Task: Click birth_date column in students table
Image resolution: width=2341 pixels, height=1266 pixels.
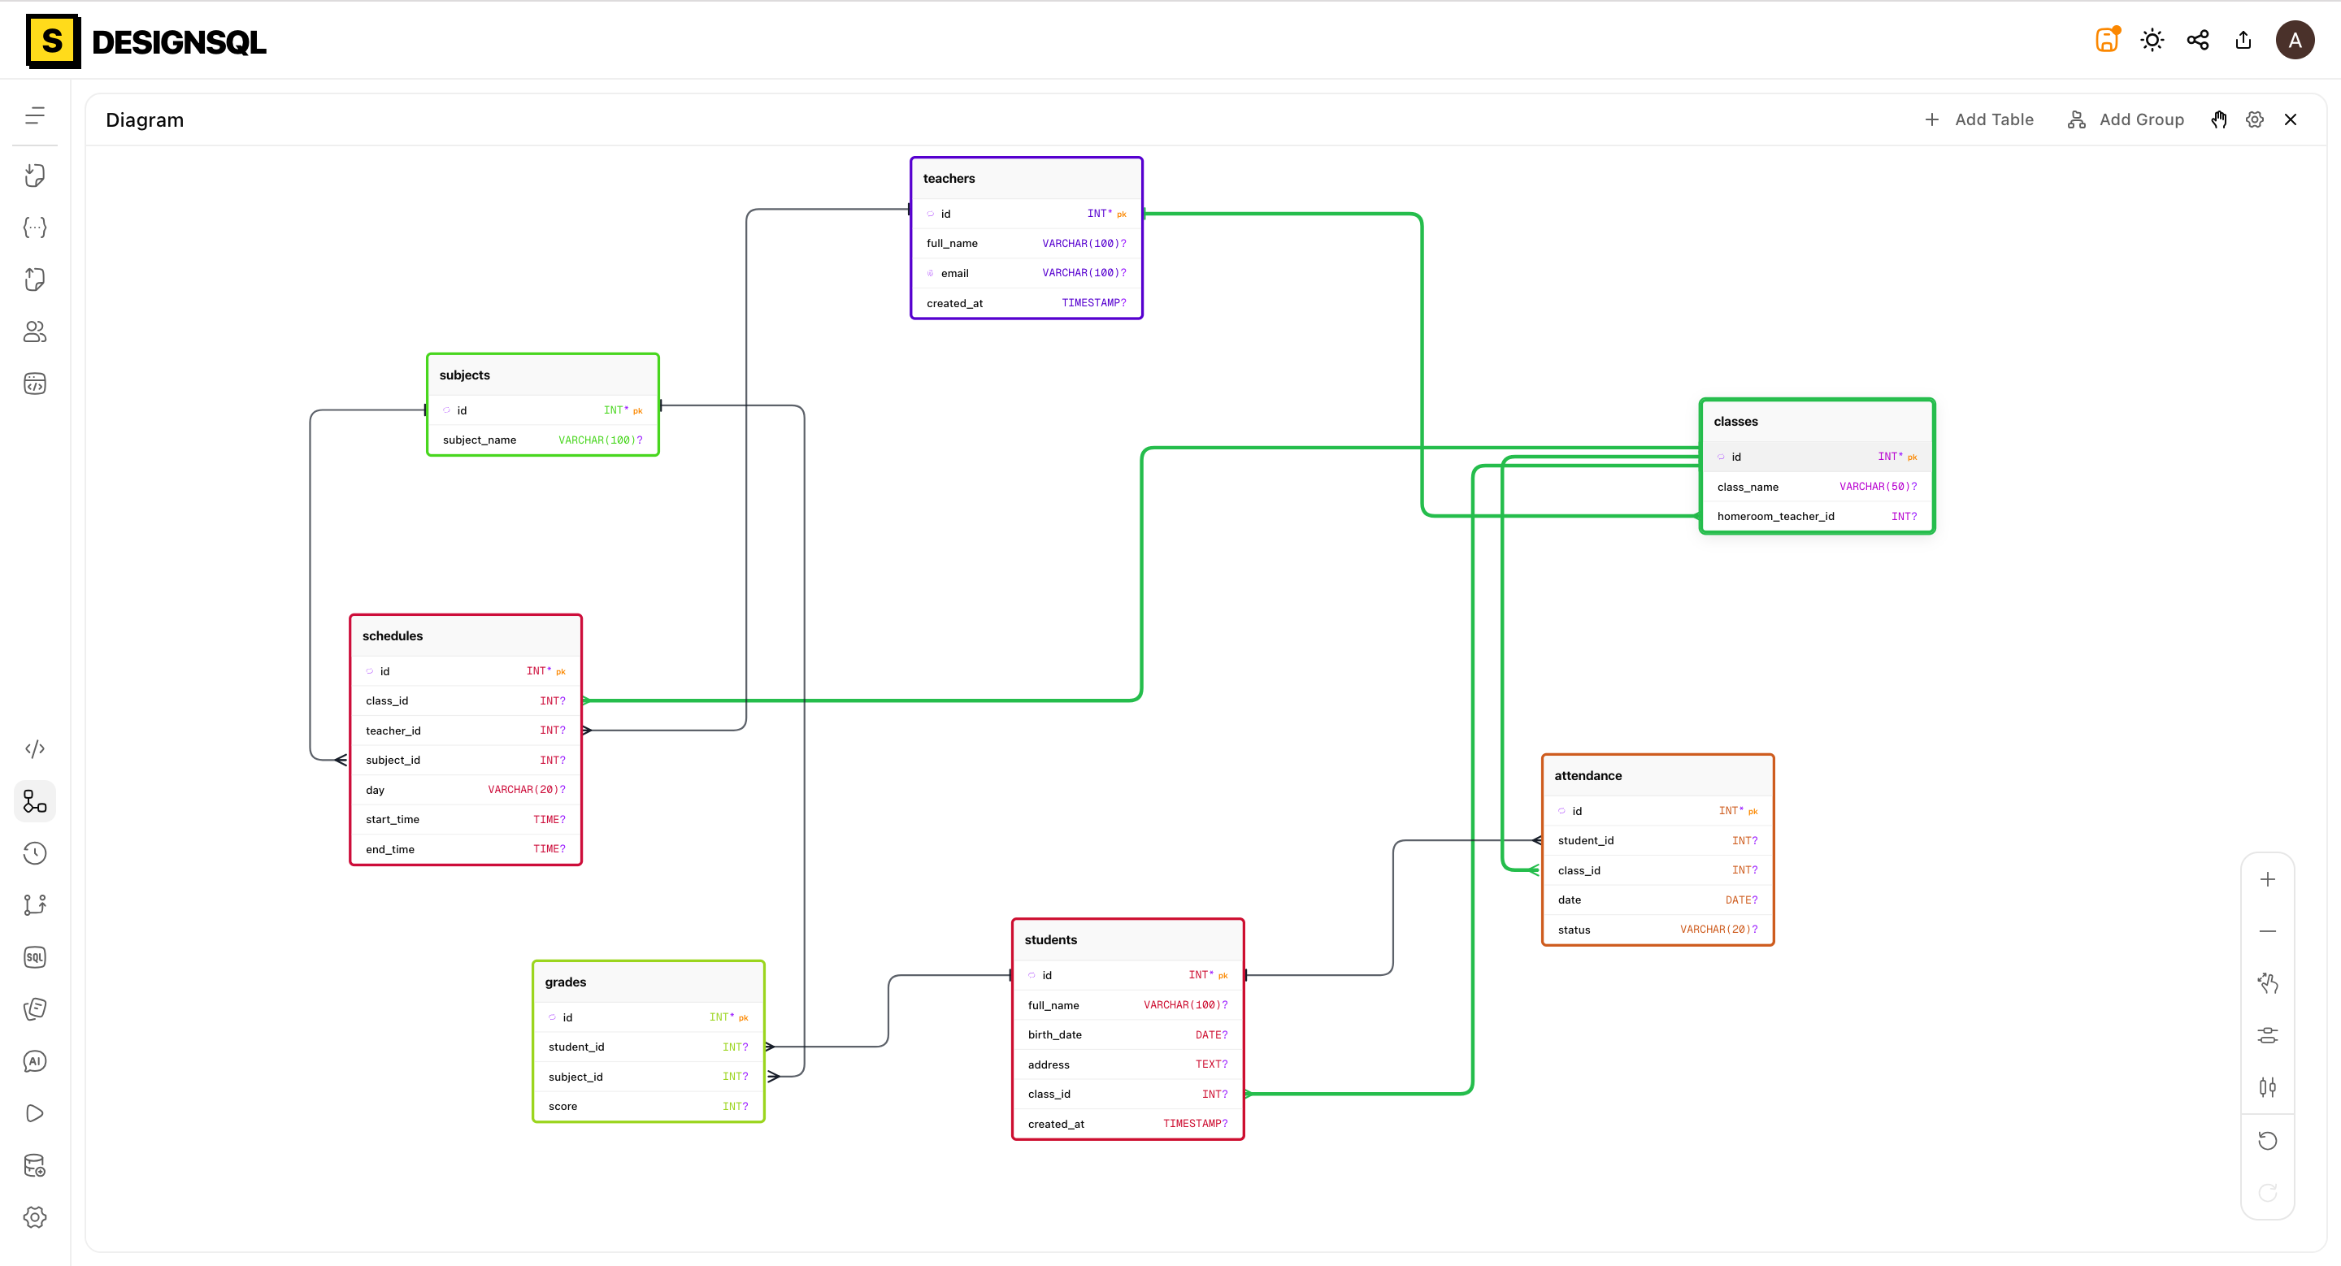Action: pos(1127,1034)
